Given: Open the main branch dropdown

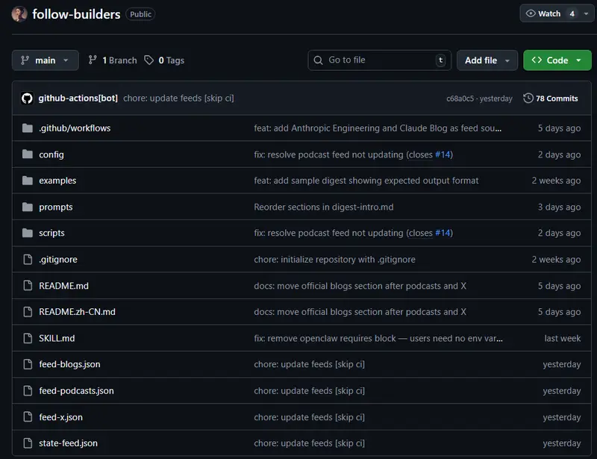Looking at the screenshot, I should [45, 60].
